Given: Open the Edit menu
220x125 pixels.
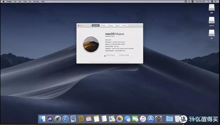Looking at the screenshot, I should point(20,2).
